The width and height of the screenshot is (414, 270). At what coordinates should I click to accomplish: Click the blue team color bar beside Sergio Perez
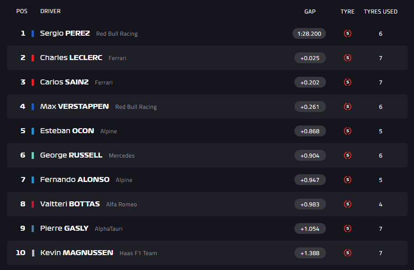(x=33, y=33)
